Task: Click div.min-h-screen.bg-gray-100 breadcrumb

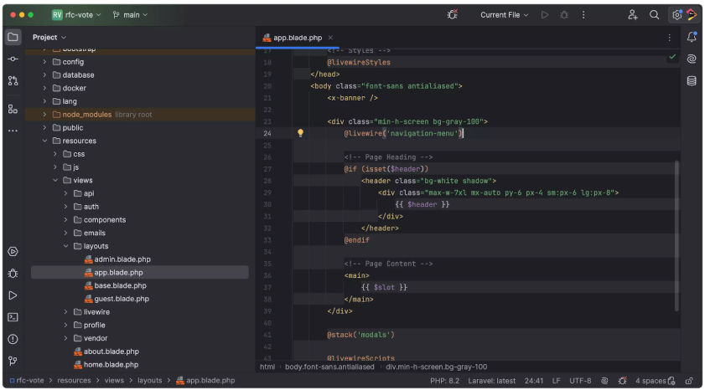Action: [x=436, y=367]
